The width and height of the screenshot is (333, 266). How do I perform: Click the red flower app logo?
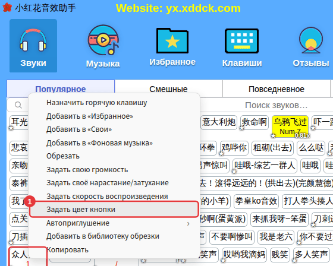pos(7,8)
